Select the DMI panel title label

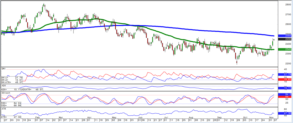click(x=4, y=69)
